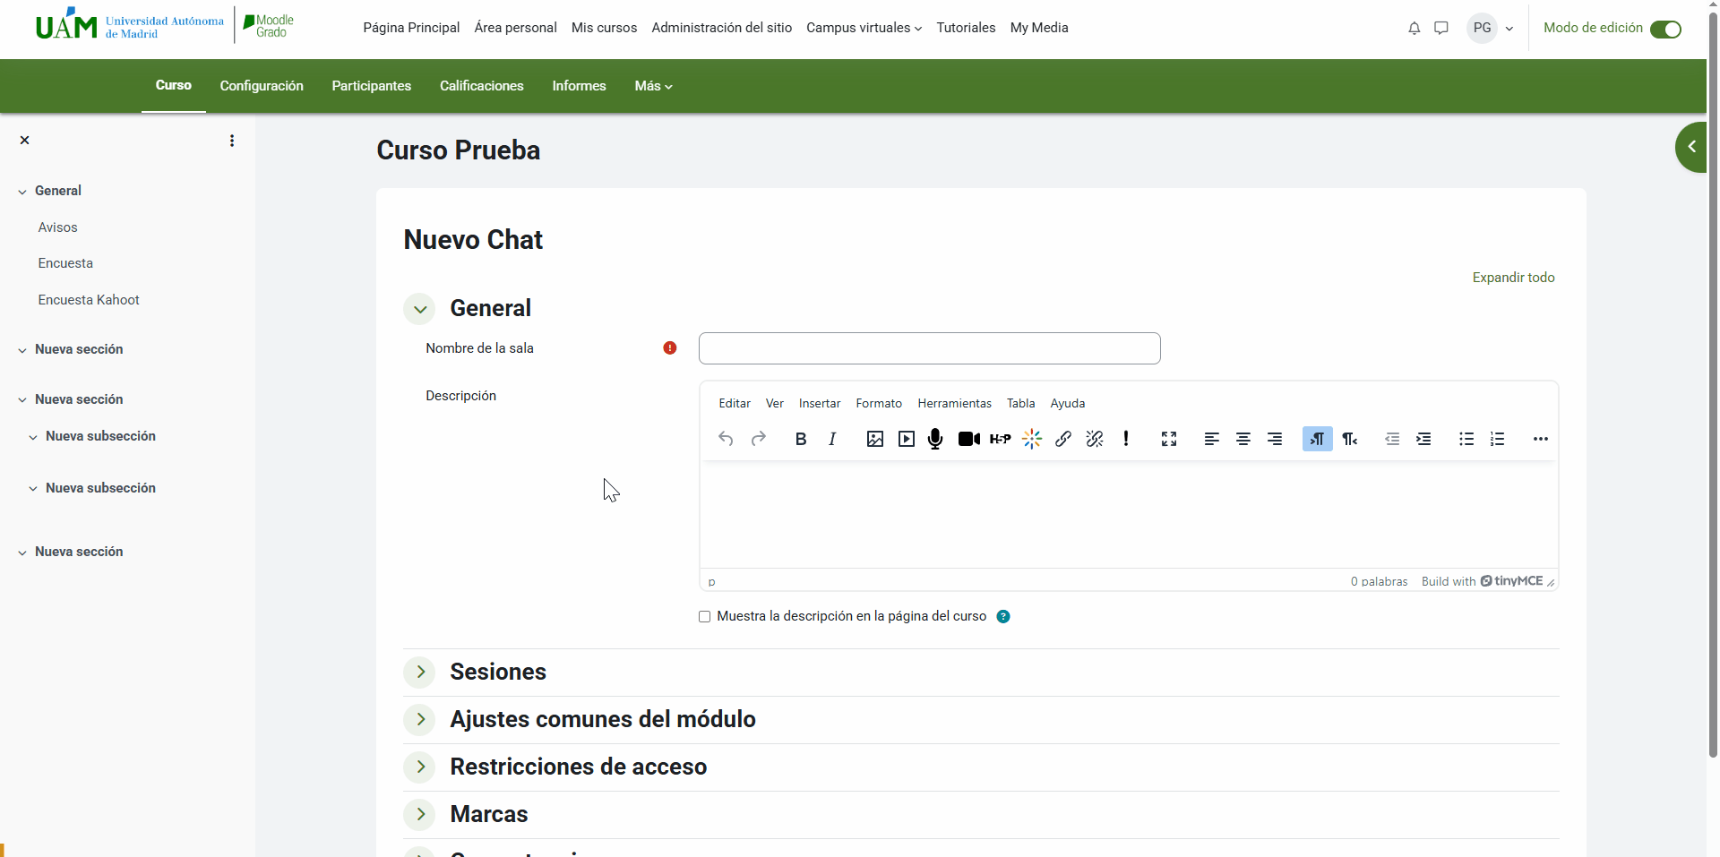Open the Más dropdown in course navigation
This screenshot has height=857, width=1720.
(x=653, y=86)
